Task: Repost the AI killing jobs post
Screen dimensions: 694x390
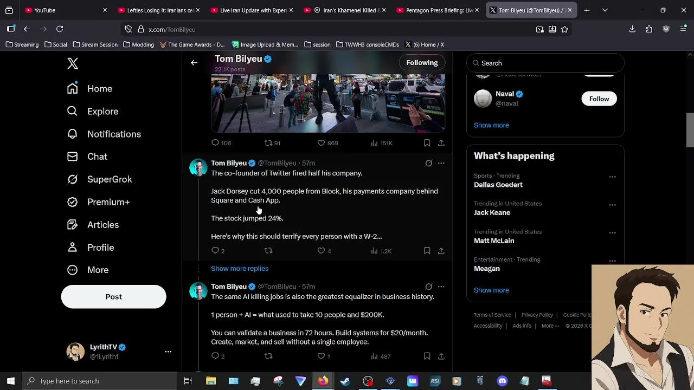Action: [x=268, y=356]
